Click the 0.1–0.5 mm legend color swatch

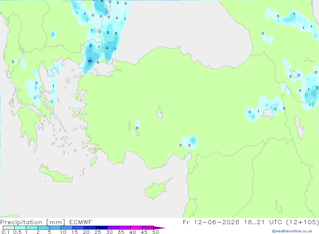(9, 228)
